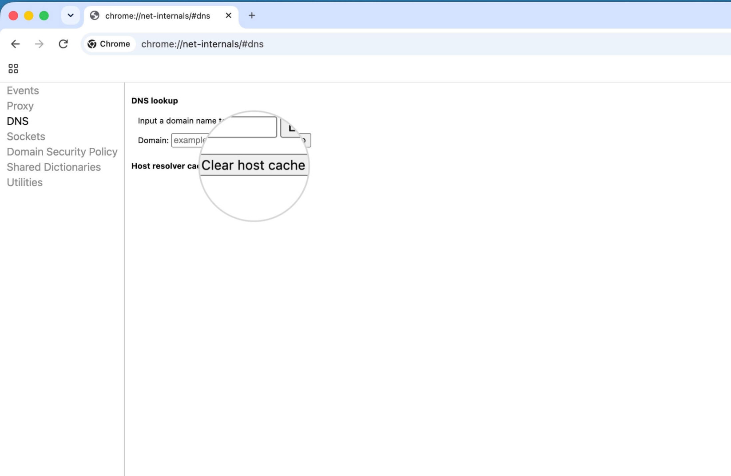Viewport: 731px width, 476px height.
Task: Open Domain Security Policy in the sidebar
Action: 62,152
